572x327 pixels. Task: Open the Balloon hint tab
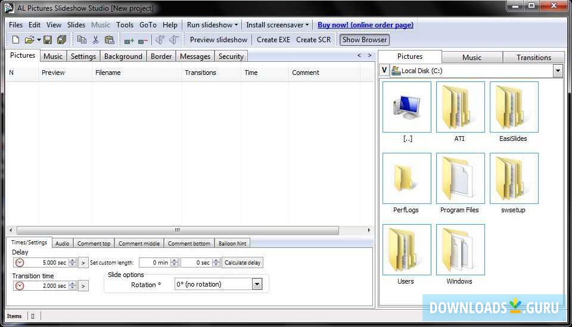click(x=232, y=244)
